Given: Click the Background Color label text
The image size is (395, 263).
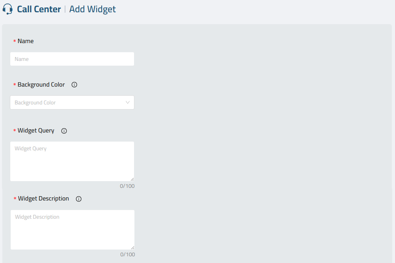Looking at the screenshot, I should pos(41,85).
